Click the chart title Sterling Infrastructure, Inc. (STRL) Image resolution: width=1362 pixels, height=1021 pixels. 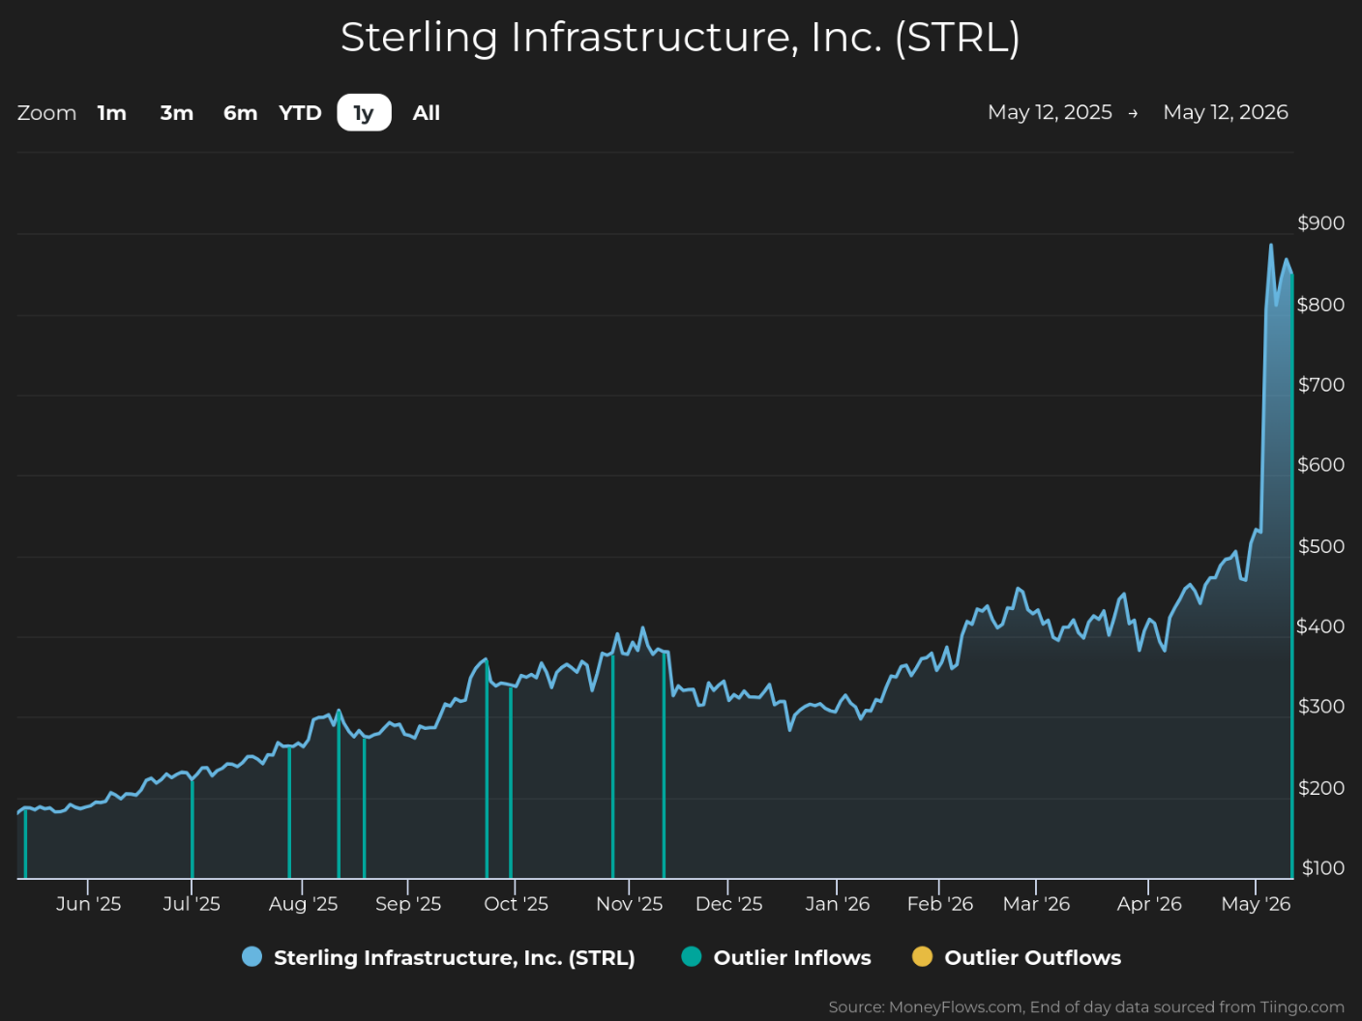(680, 38)
